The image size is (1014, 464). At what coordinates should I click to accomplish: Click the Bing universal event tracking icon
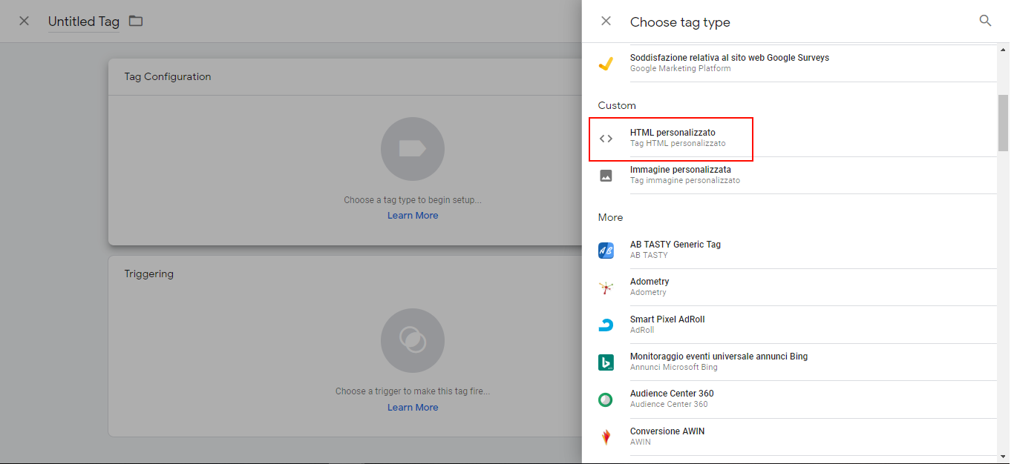606,362
